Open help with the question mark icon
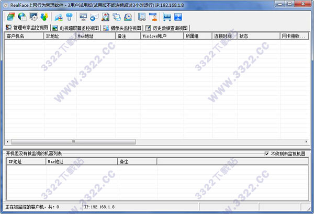This screenshot has height=214, width=314. [x=178, y=17]
